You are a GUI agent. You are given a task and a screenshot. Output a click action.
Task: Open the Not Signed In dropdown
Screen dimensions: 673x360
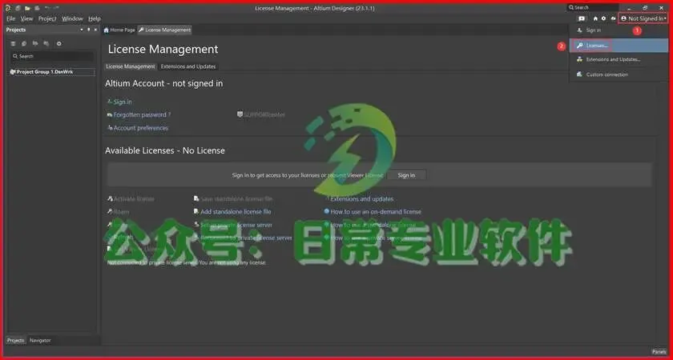(x=643, y=19)
